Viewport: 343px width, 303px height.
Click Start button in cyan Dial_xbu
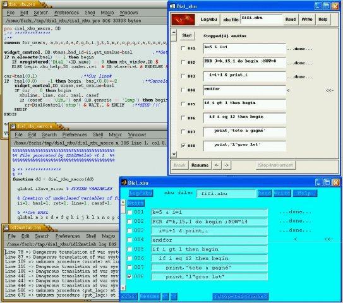(x=136, y=203)
